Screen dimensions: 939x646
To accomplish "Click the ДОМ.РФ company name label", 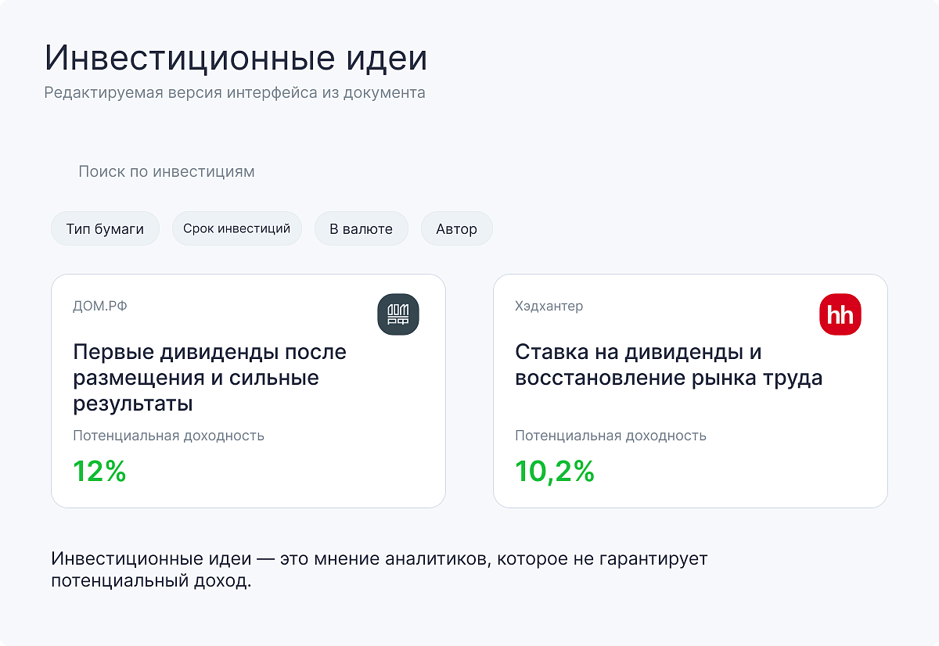I will (x=100, y=306).
